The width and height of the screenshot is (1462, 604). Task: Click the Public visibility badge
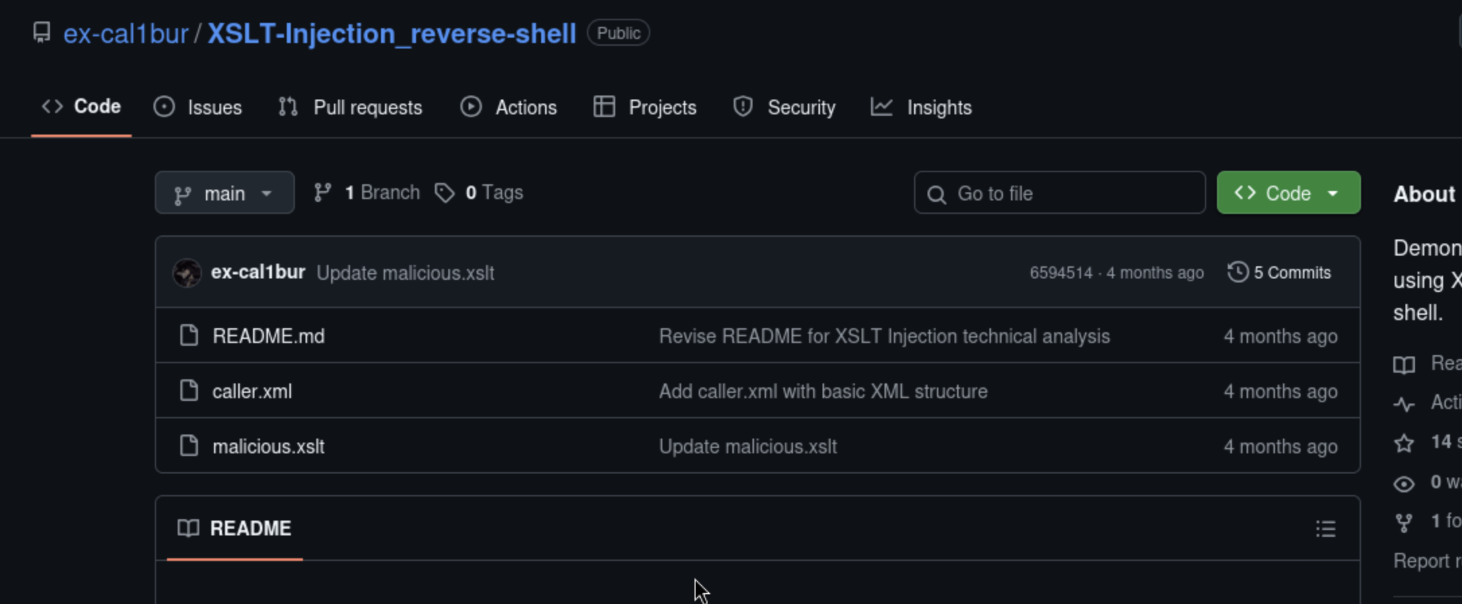point(618,33)
